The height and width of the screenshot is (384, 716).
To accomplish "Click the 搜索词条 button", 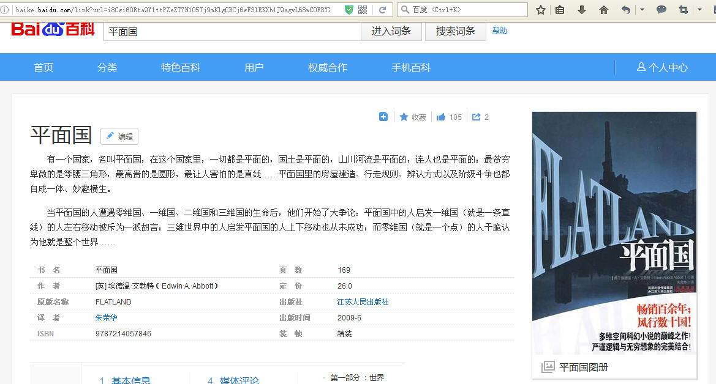I will point(455,31).
